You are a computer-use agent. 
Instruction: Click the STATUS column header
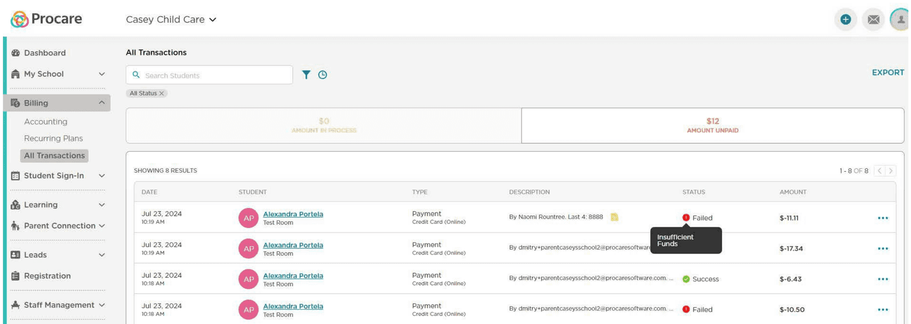(693, 192)
